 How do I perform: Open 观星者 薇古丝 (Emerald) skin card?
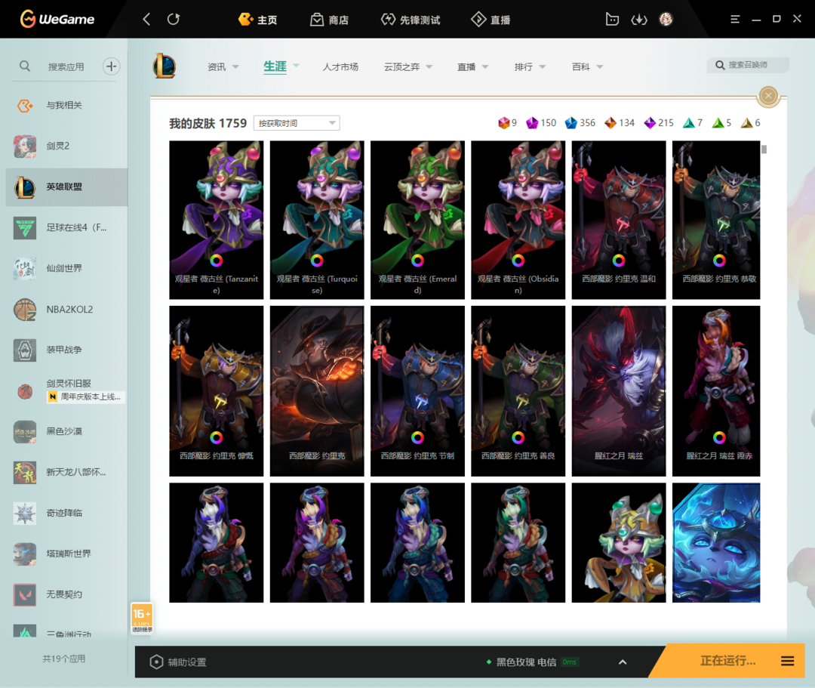[417, 220]
